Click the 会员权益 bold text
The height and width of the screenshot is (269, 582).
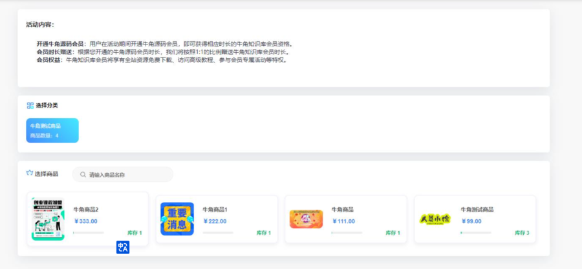49,60
